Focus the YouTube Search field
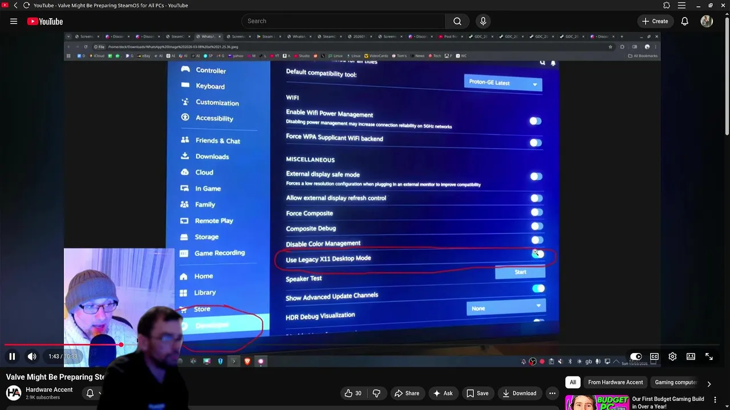Image resolution: width=730 pixels, height=410 pixels. pos(343,21)
